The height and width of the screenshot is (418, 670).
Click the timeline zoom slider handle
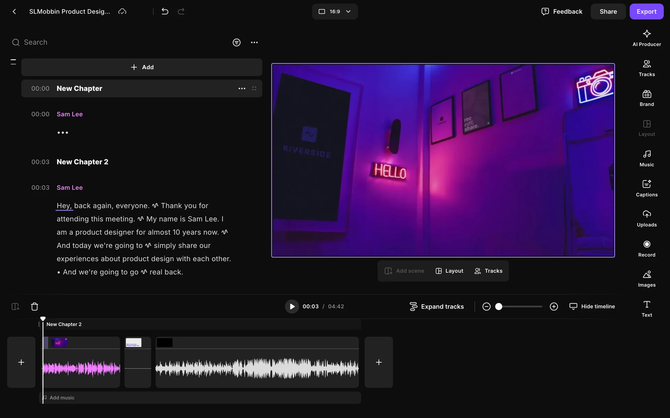pyautogui.click(x=499, y=307)
